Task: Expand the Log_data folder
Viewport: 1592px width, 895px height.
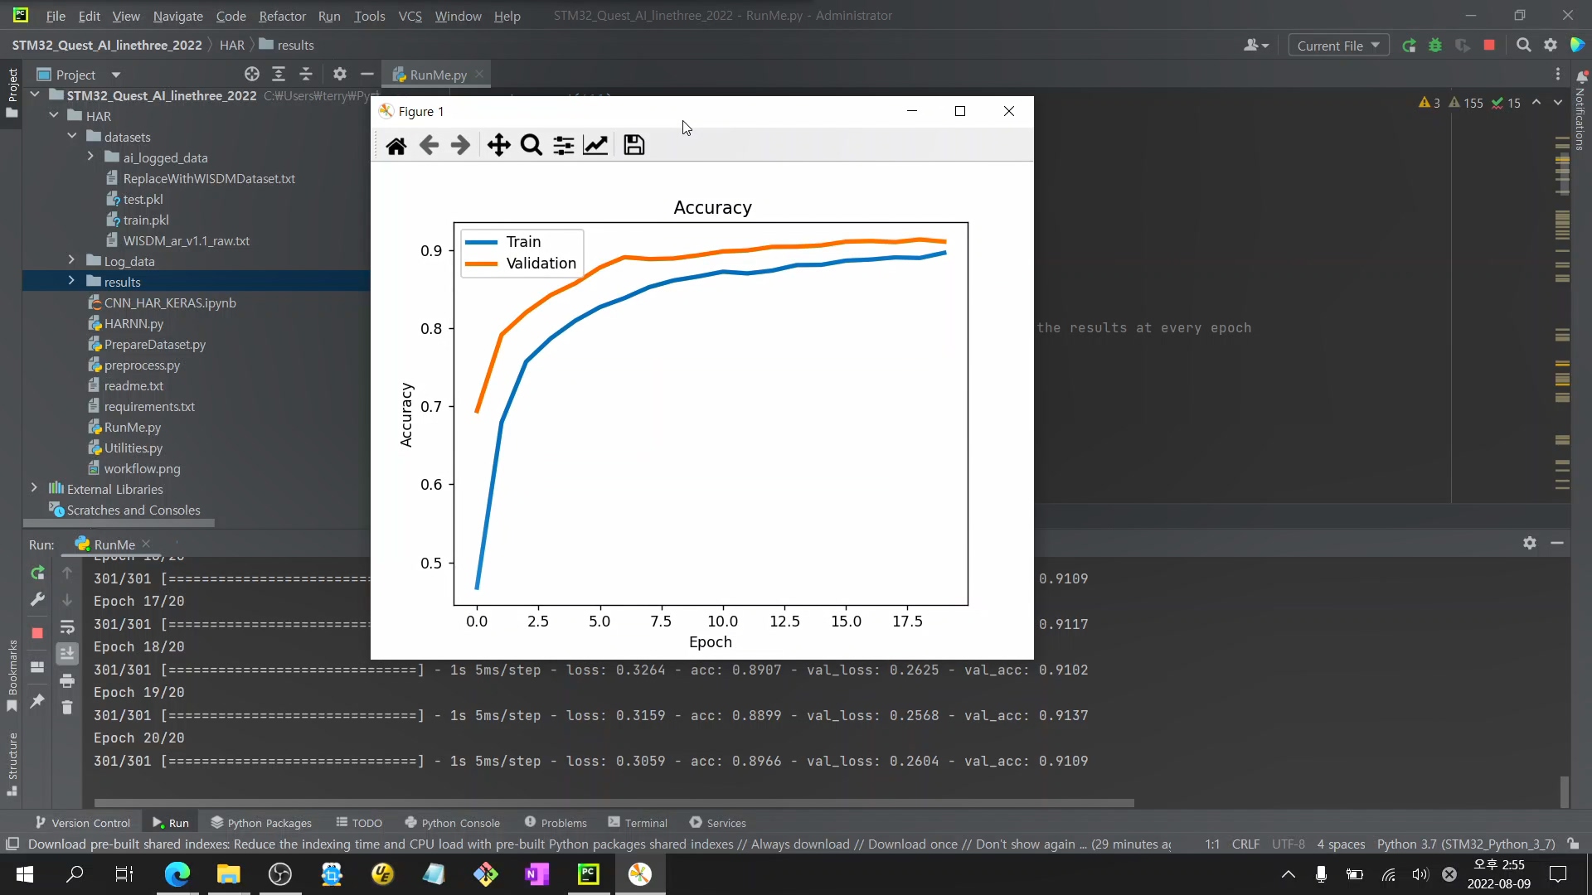Action: (x=71, y=261)
